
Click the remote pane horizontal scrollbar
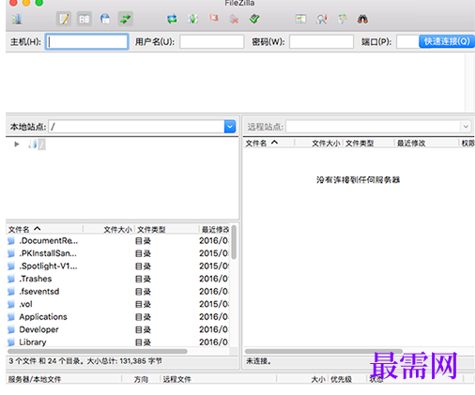click(324, 351)
